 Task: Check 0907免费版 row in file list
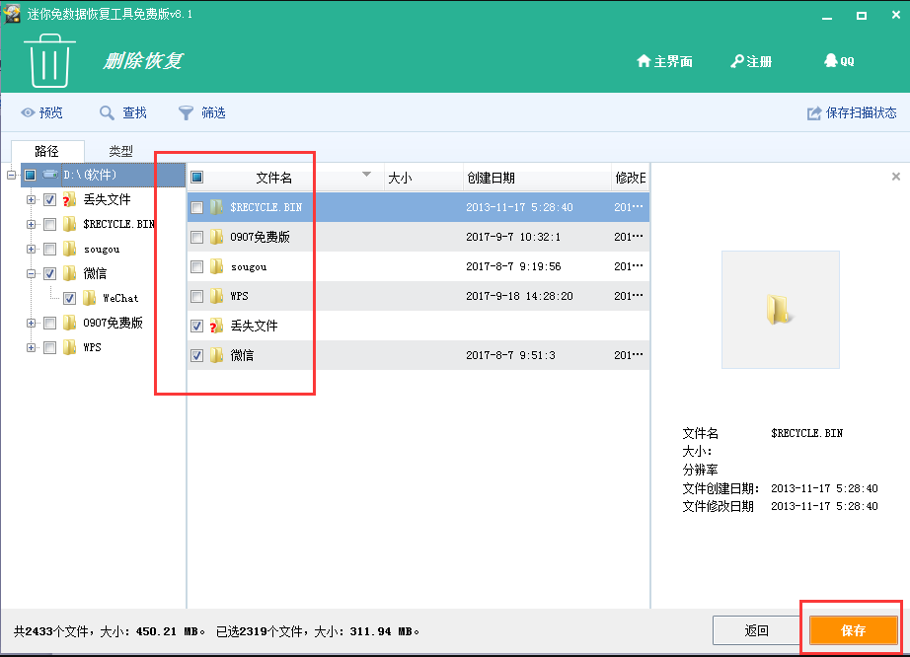pos(197,237)
